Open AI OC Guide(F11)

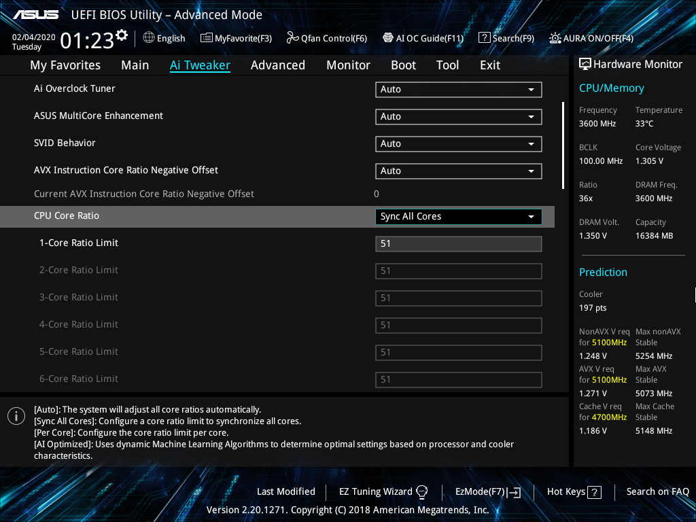pos(423,38)
